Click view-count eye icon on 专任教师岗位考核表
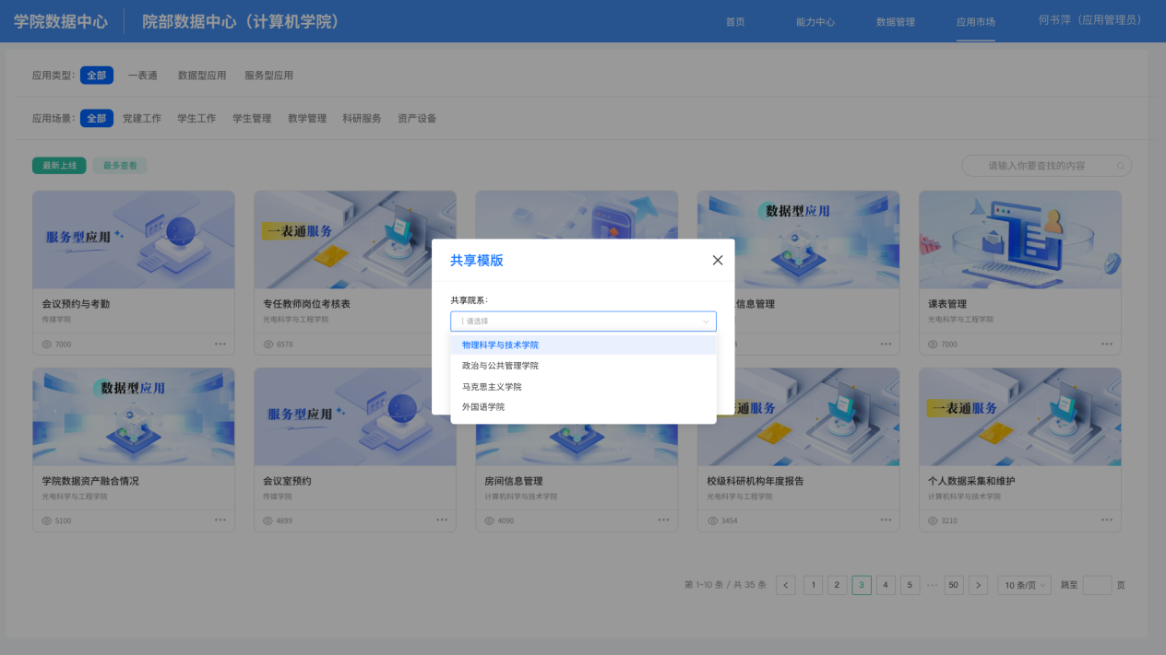 pyautogui.click(x=268, y=344)
